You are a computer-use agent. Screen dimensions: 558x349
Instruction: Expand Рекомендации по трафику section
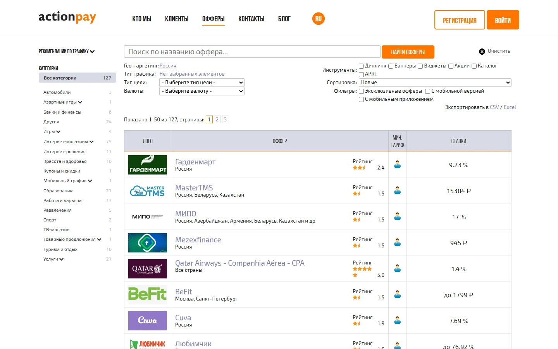click(x=67, y=51)
